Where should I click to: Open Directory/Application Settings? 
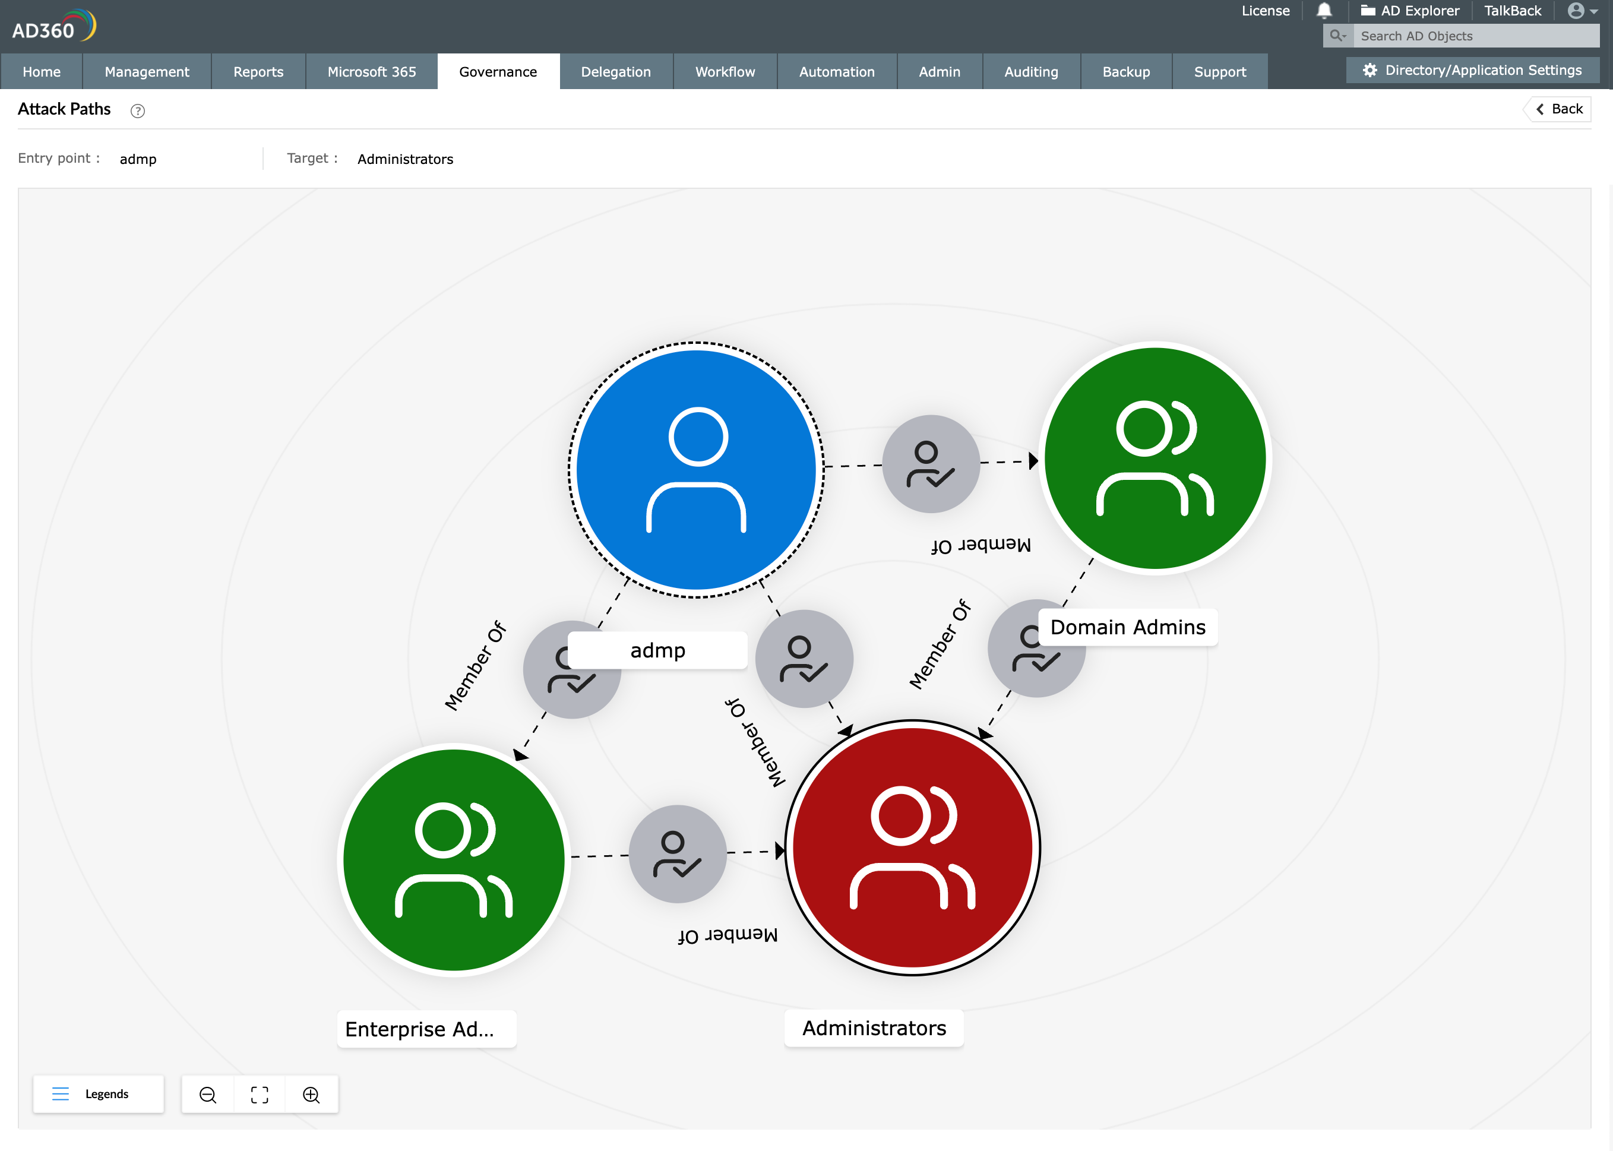point(1472,70)
